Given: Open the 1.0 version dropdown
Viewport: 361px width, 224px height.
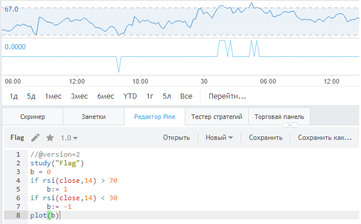Looking at the screenshot, I should click(x=69, y=138).
